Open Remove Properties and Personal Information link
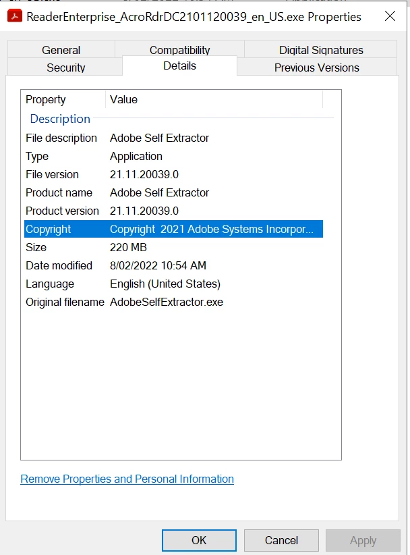The image size is (410, 555). [127, 479]
